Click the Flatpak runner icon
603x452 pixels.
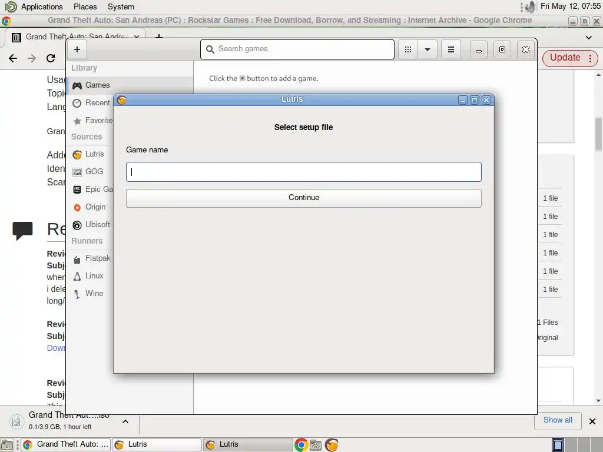[x=77, y=260]
